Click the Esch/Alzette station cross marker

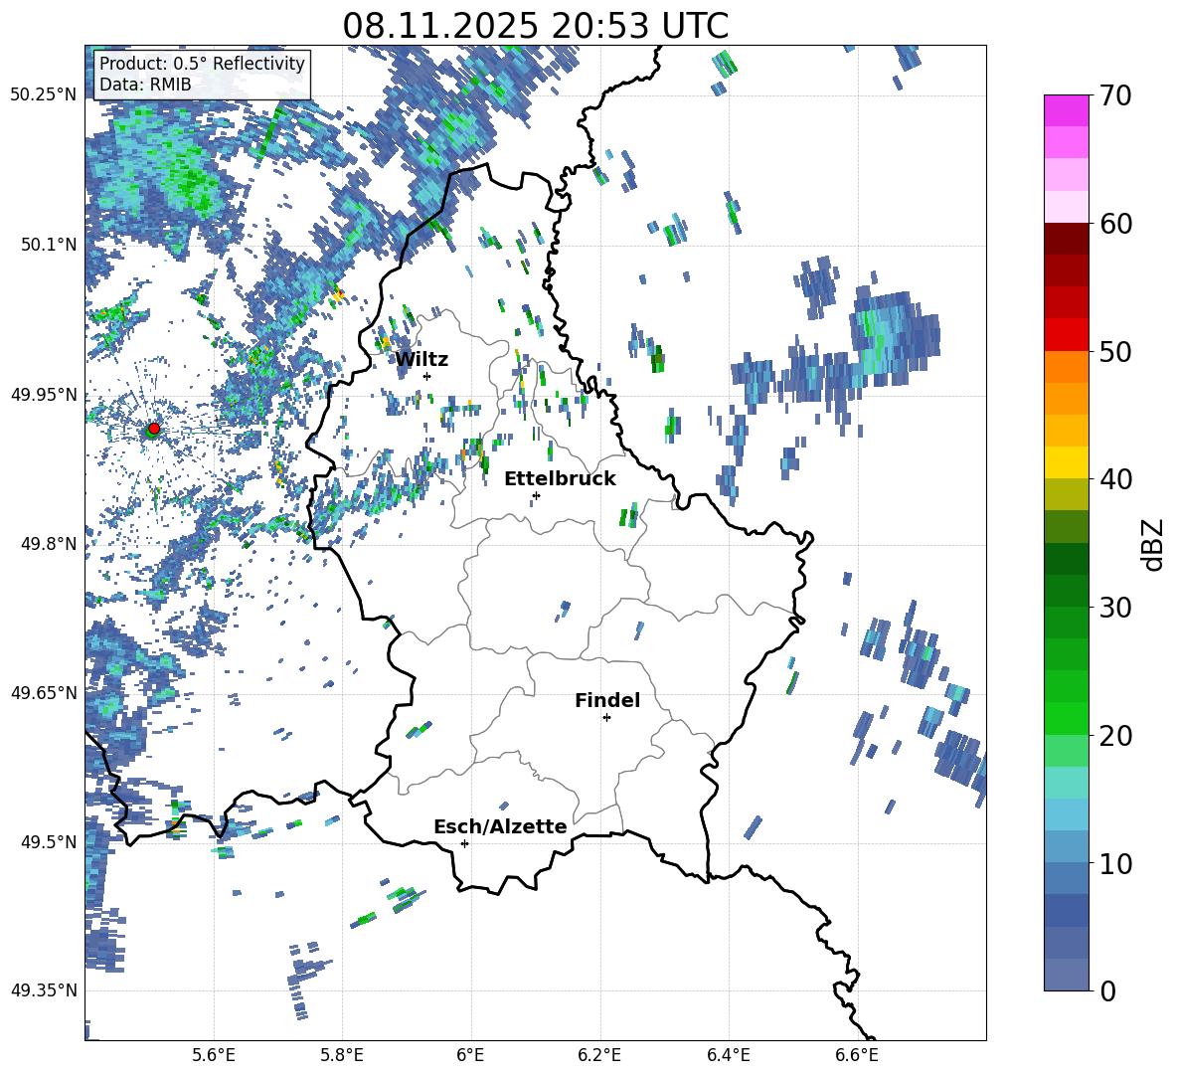(x=464, y=843)
